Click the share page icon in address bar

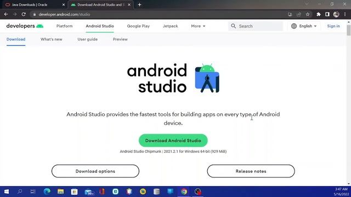(x=298, y=14)
